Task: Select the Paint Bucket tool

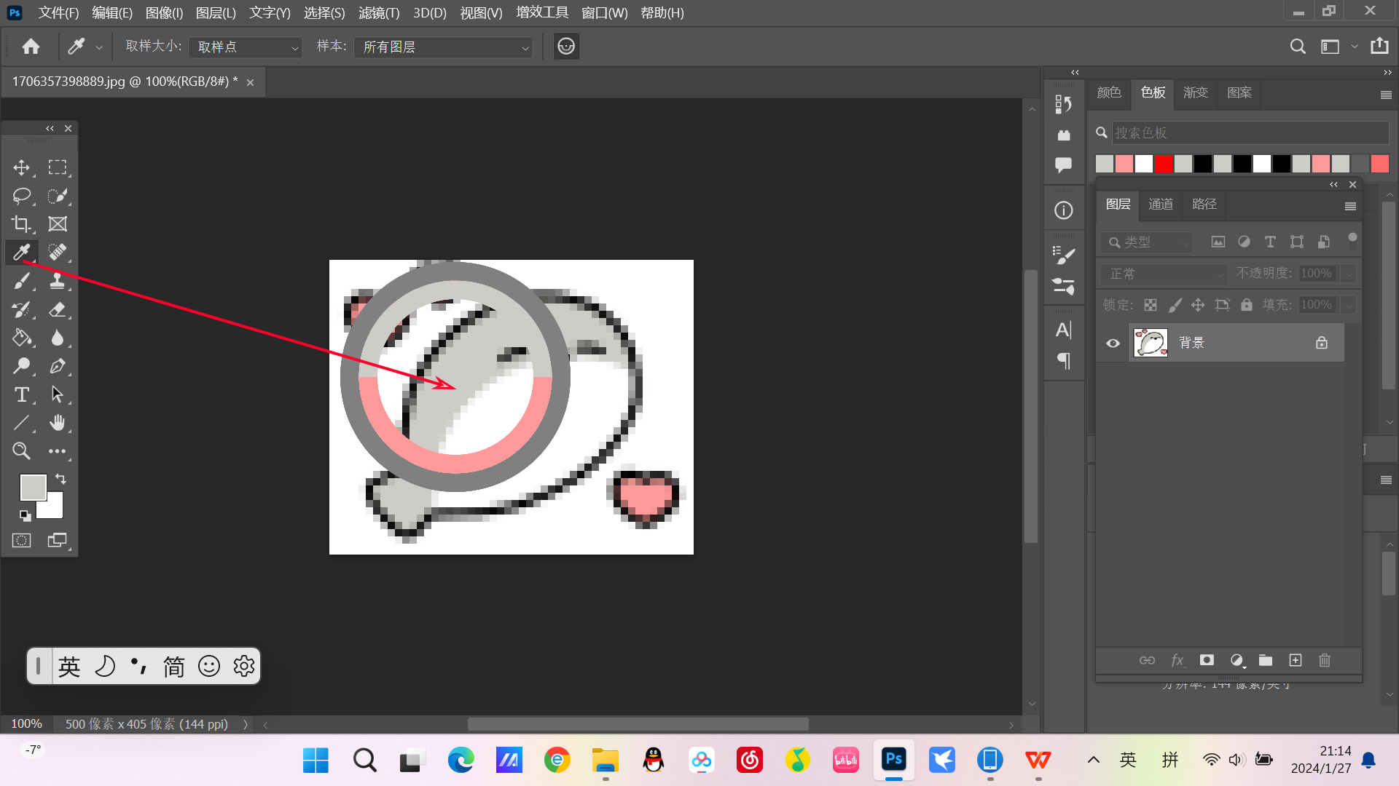Action: [x=22, y=338]
